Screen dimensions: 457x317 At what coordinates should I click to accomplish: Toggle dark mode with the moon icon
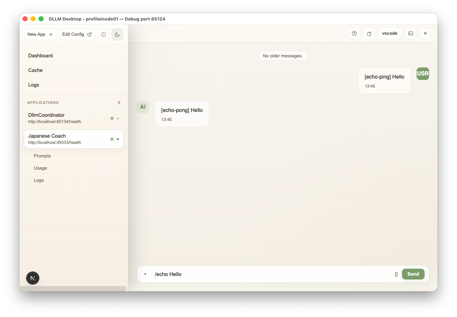tap(117, 34)
